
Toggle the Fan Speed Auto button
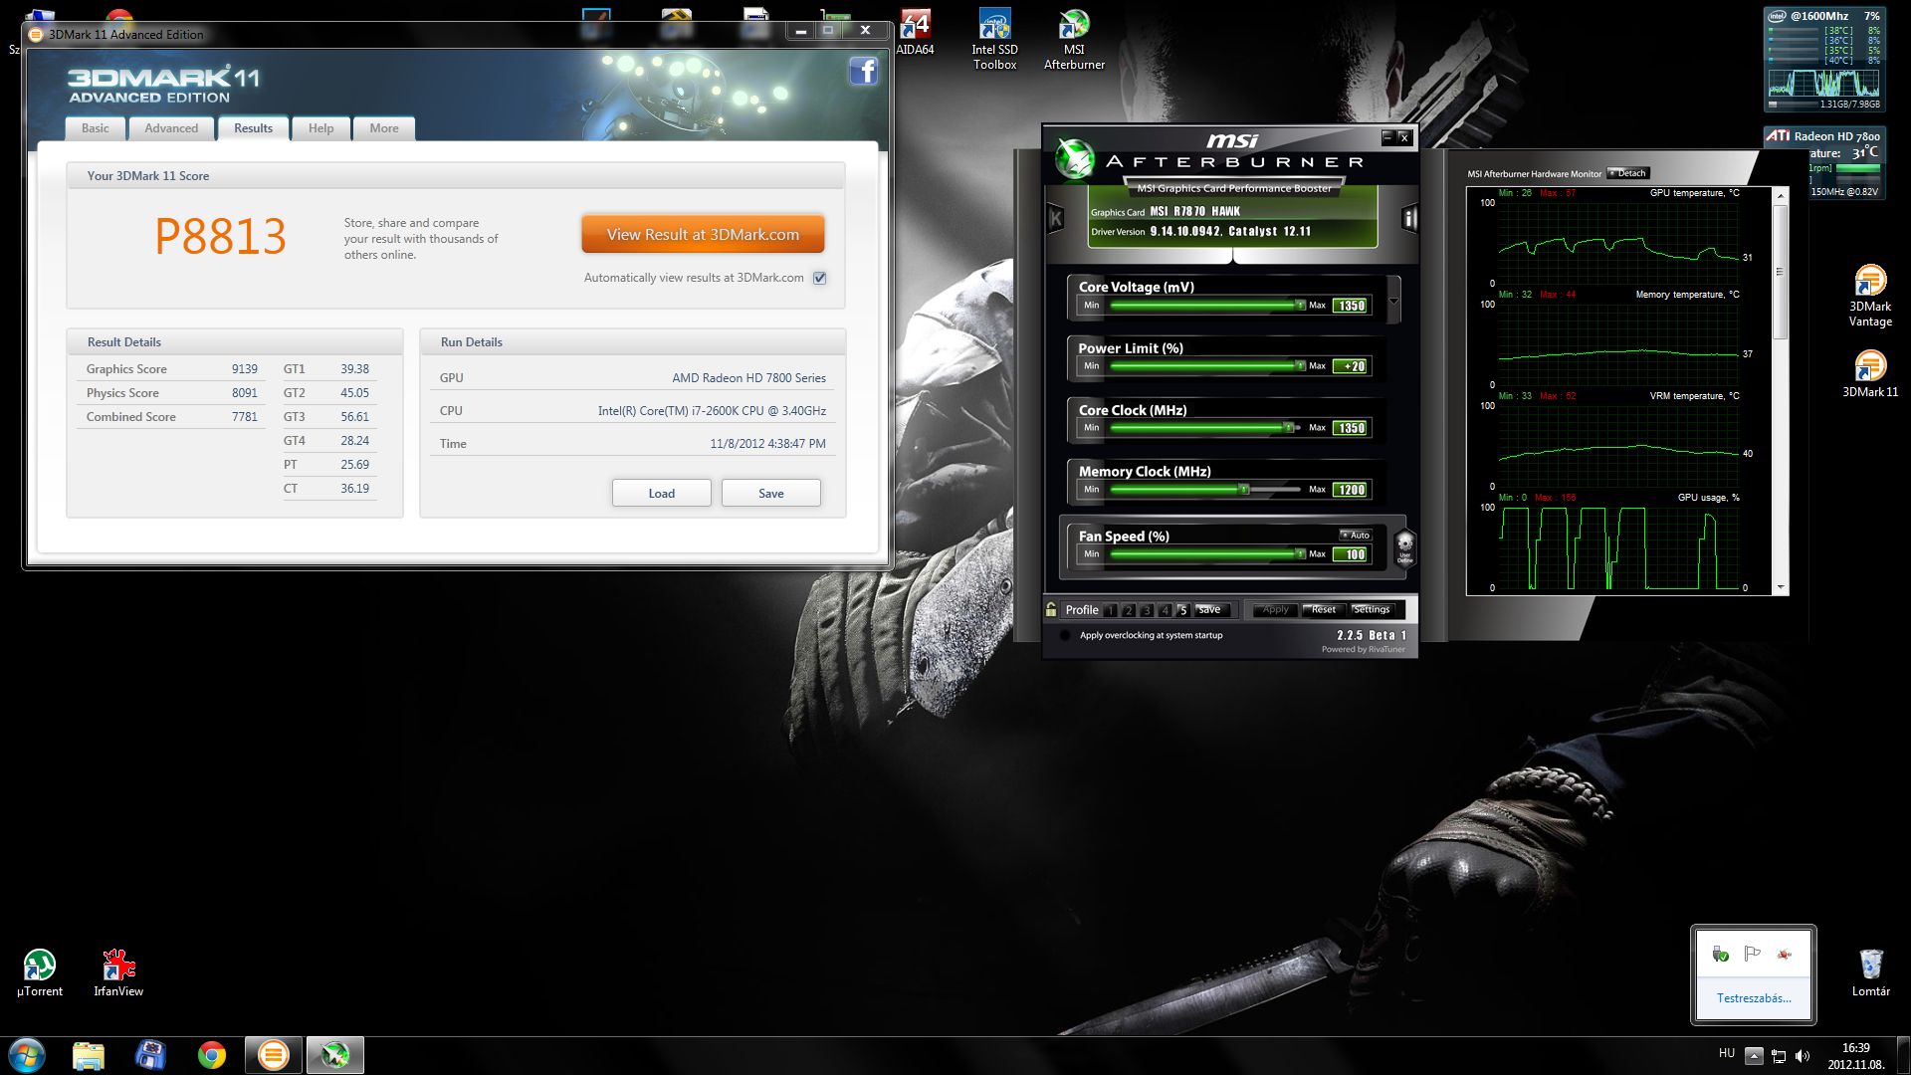point(1356,536)
